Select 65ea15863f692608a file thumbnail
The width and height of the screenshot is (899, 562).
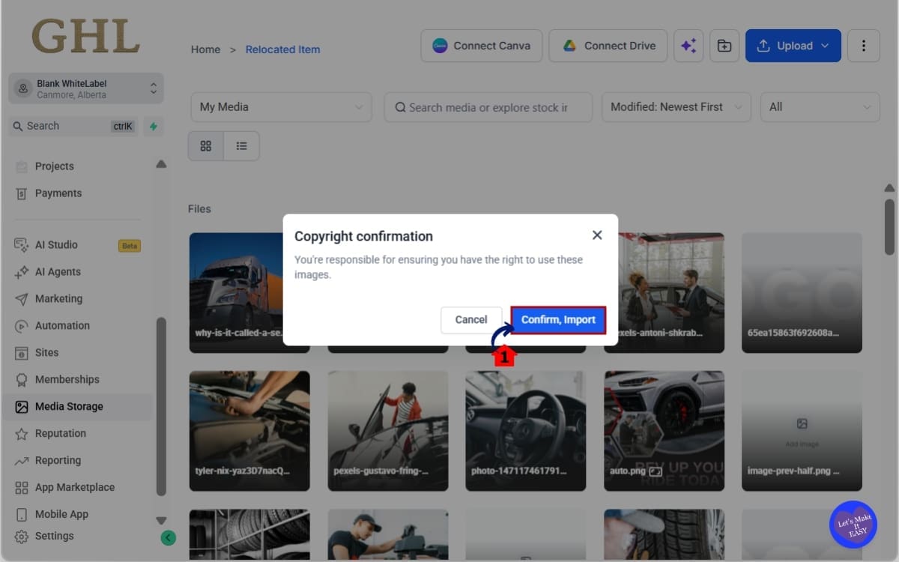pyautogui.click(x=802, y=292)
